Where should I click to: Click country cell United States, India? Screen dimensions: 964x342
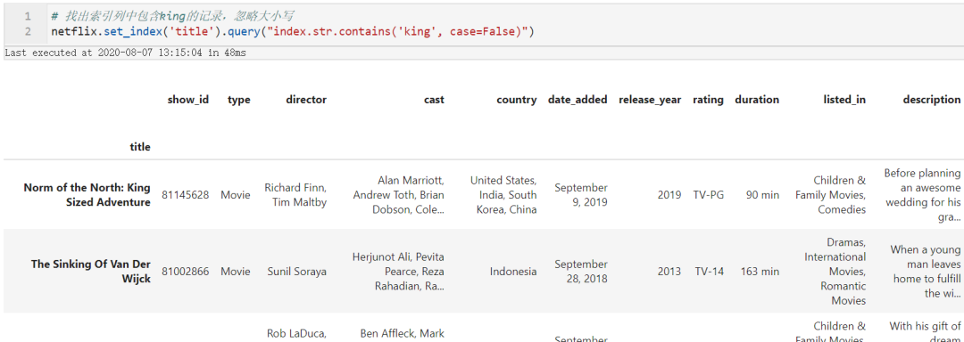503,195
